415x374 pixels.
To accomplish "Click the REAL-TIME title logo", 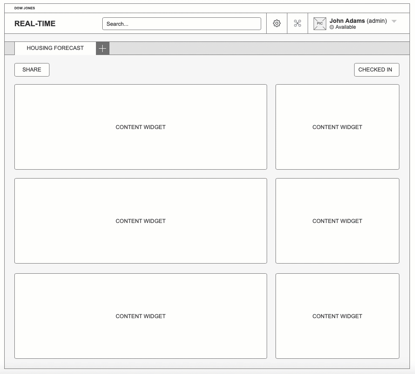I will (35, 24).
